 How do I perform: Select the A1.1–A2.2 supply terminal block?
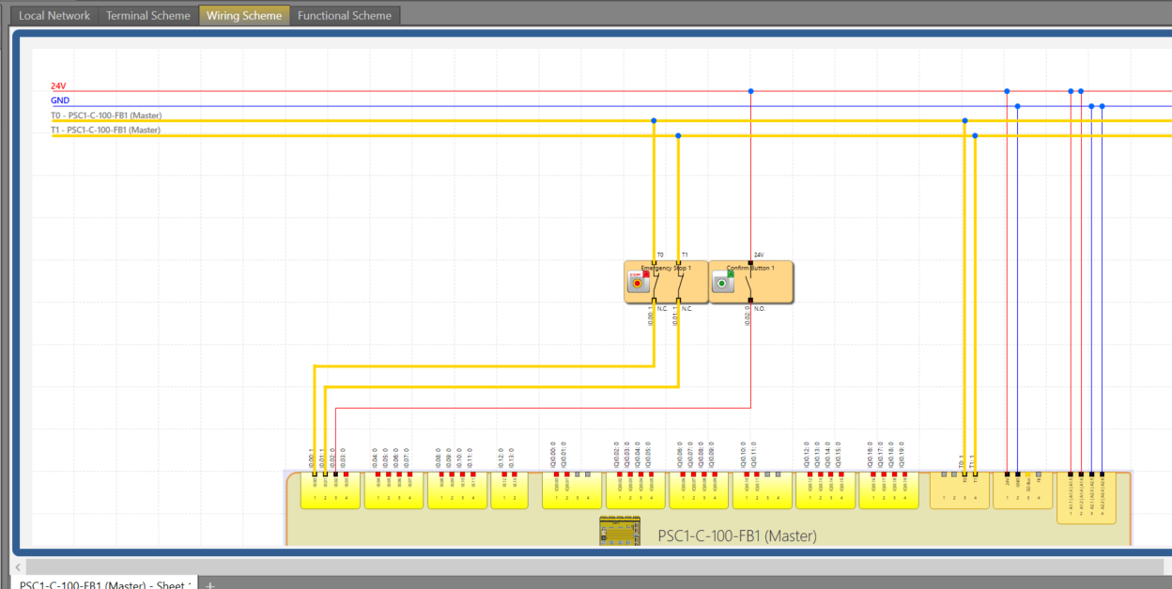click(x=1087, y=498)
